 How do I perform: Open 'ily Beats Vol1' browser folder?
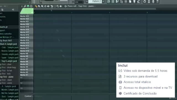click(x=6, y=41)
